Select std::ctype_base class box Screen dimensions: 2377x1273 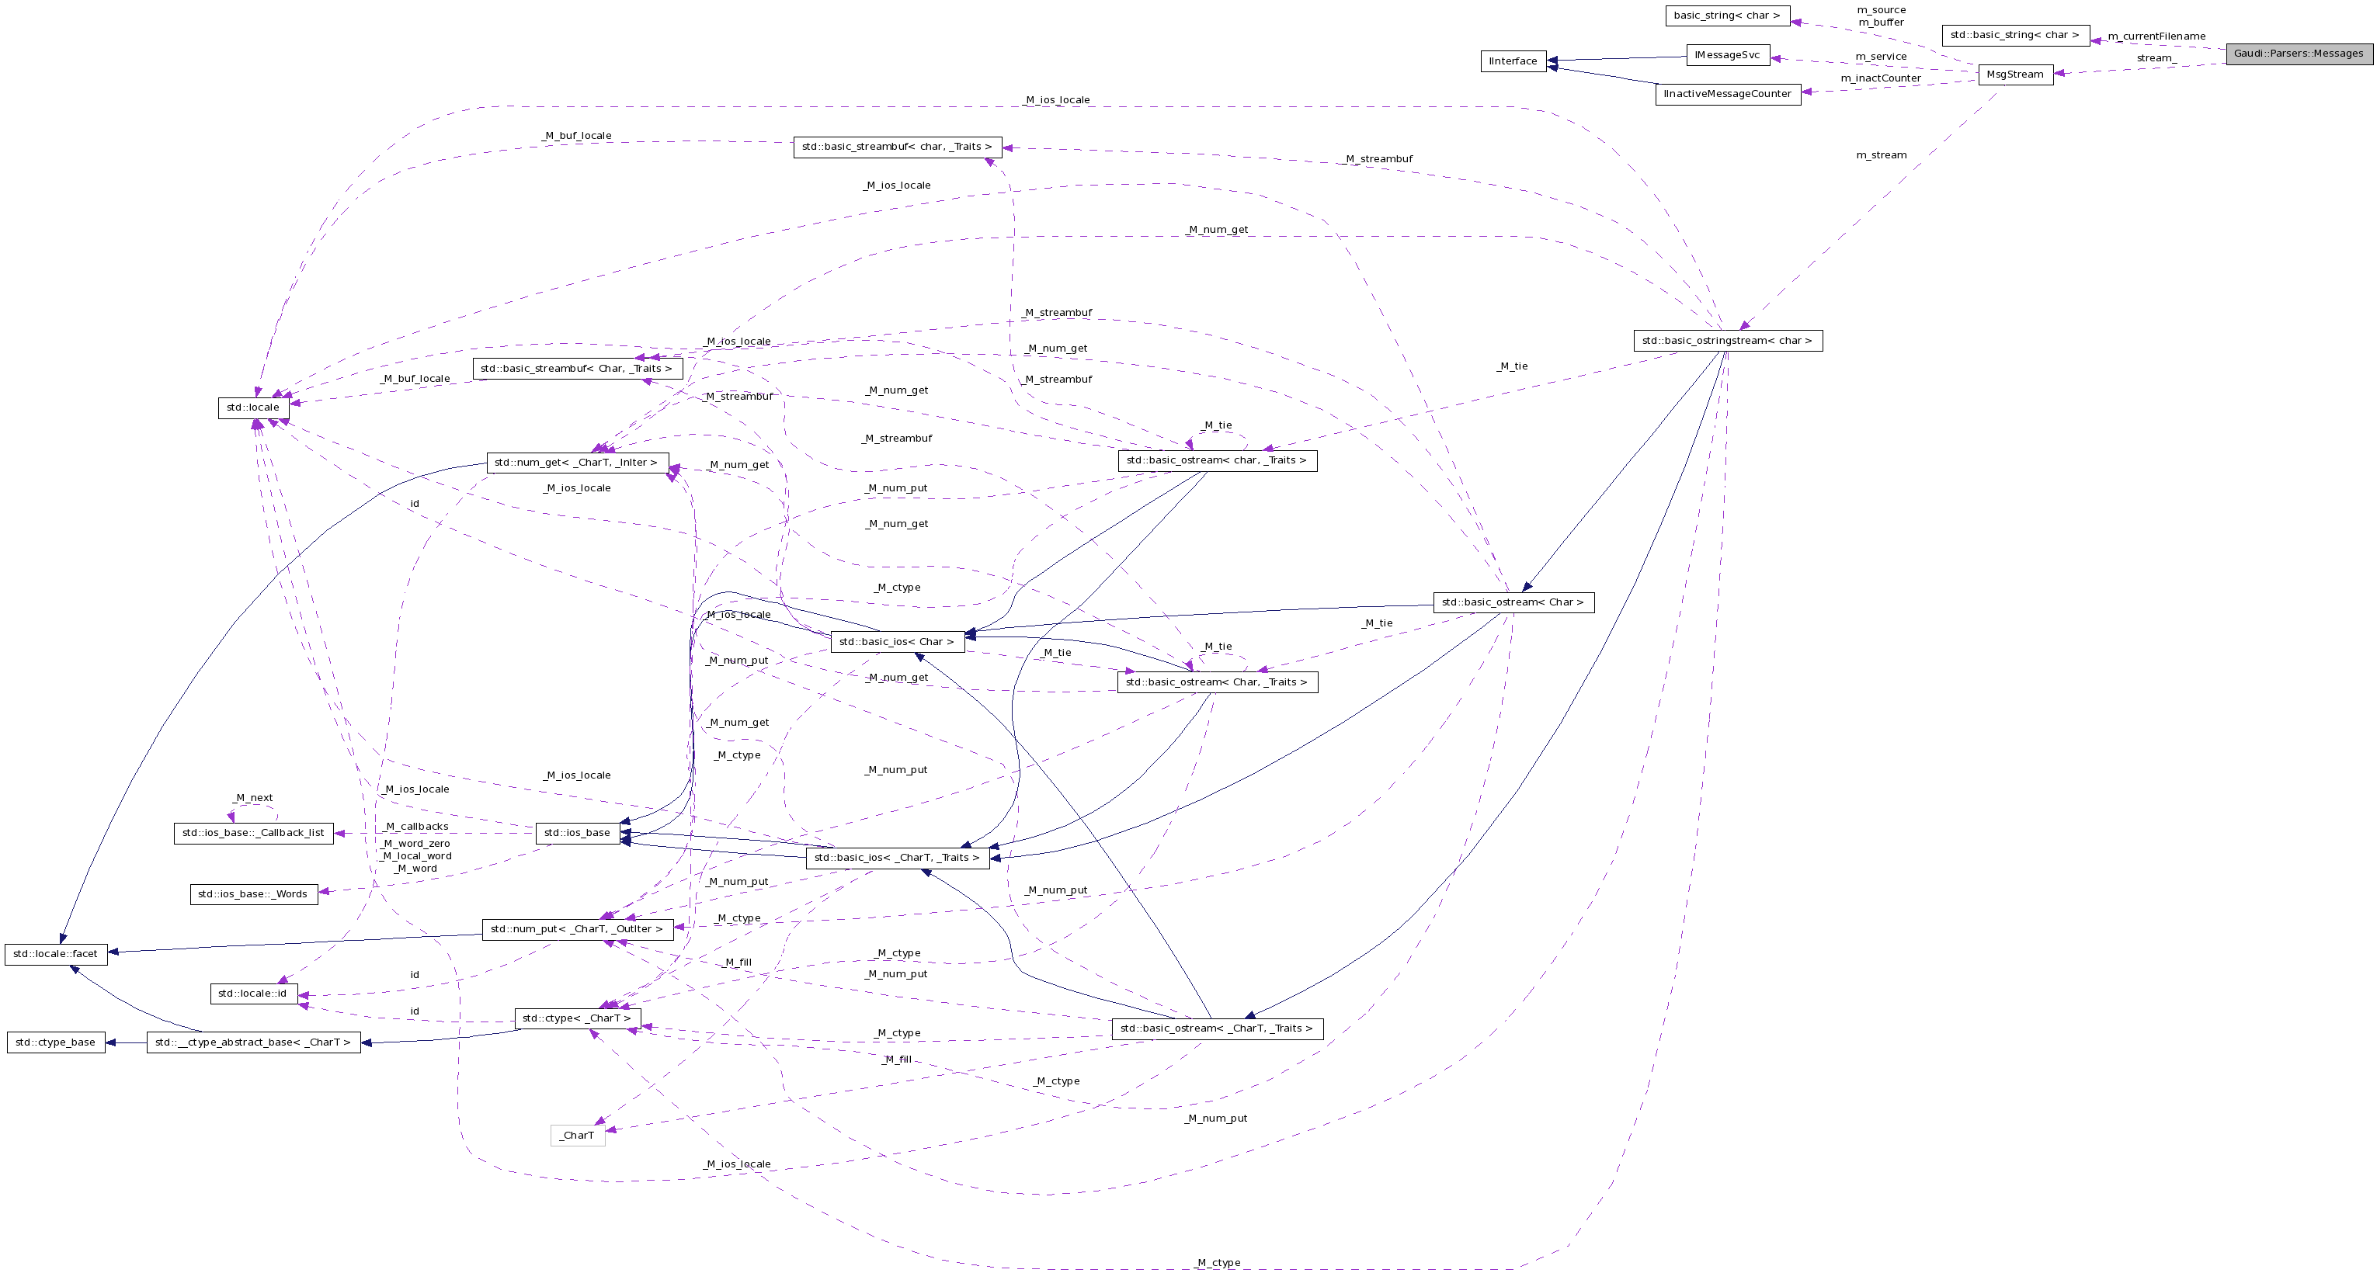(x=56, y=1042)
